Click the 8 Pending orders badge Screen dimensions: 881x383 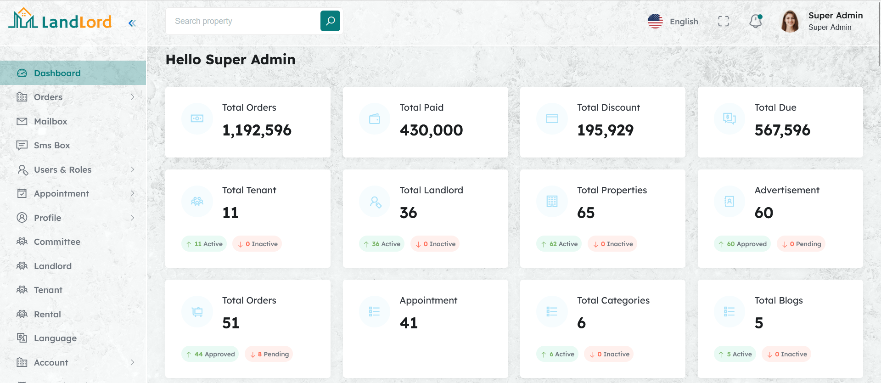pos(269,354)
